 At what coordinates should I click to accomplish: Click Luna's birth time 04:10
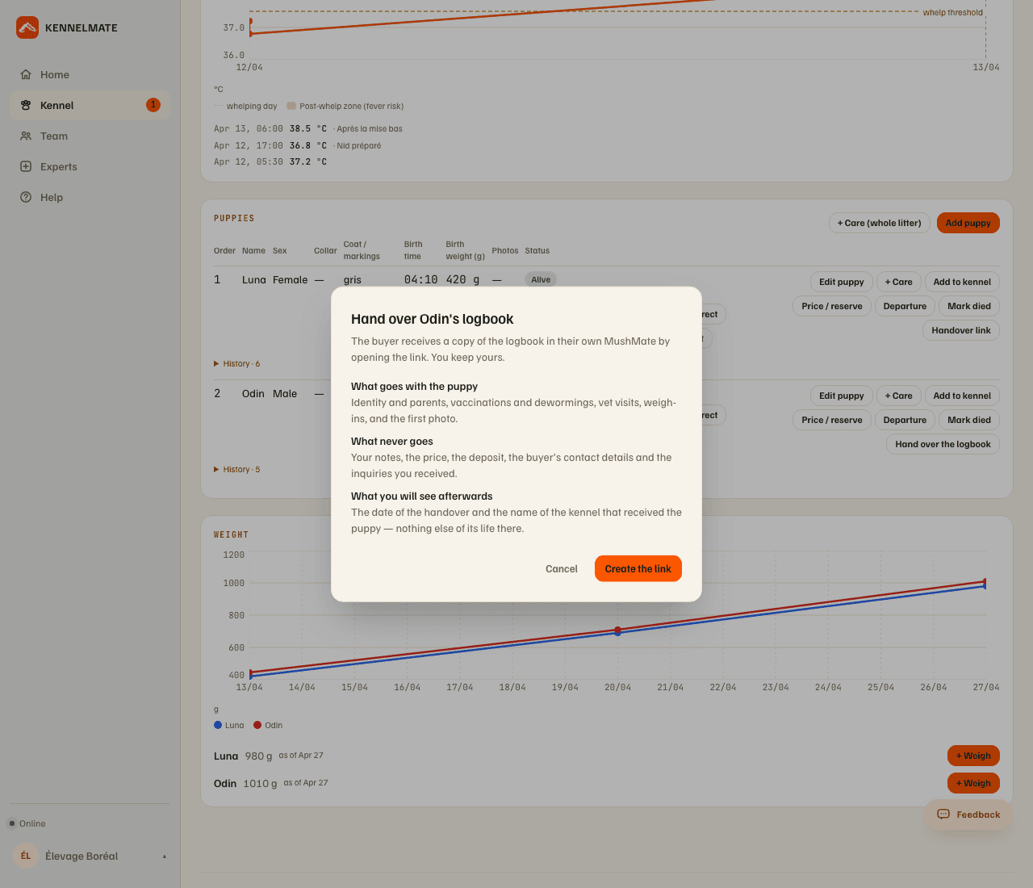421,279
